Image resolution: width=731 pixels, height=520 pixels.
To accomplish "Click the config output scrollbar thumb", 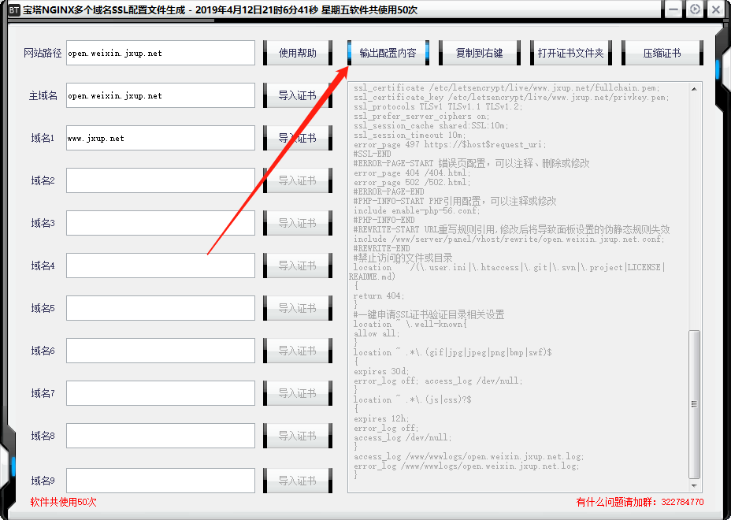I will pos(694,404).
